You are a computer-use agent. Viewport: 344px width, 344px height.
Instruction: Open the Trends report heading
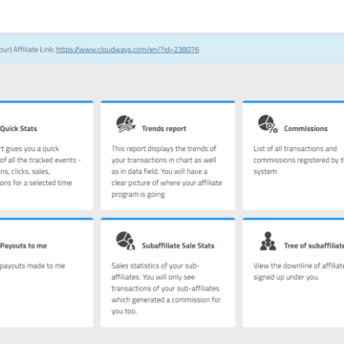[164, 129]
